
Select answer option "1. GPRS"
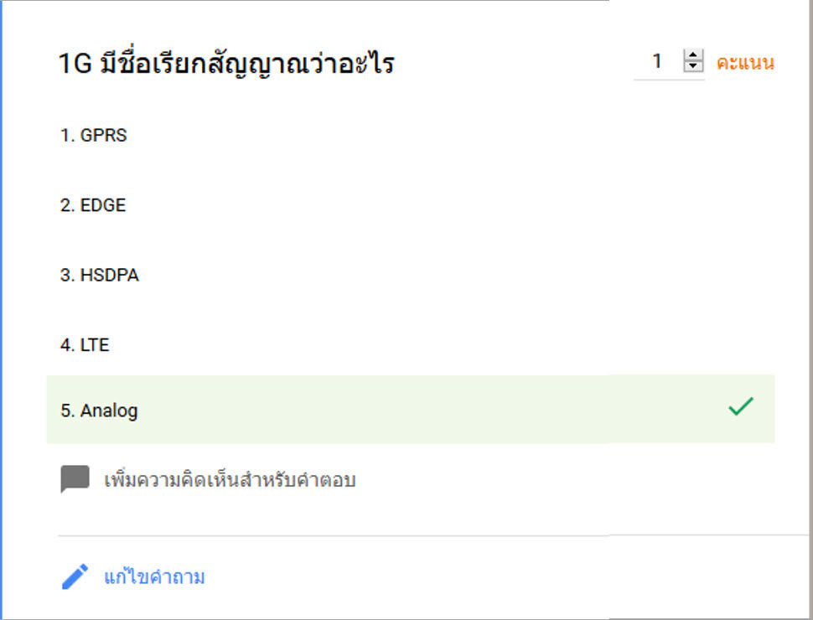tap(92, 135)
